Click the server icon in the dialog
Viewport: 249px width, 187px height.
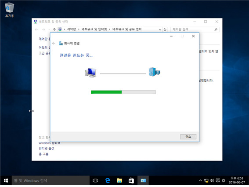(154, 72)
